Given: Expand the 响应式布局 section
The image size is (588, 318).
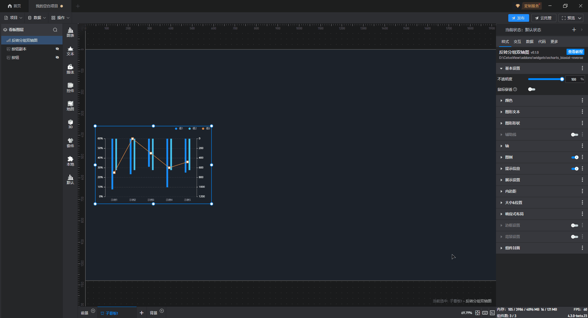Looking at the screenshot, I should [x=501, y=214].
